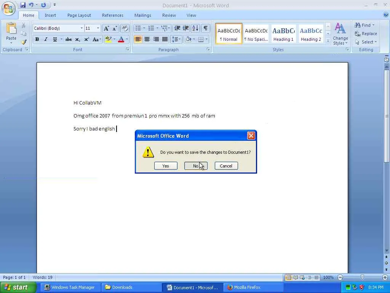
Task: Click Replace in Editing group
Action: coord(366,34)
